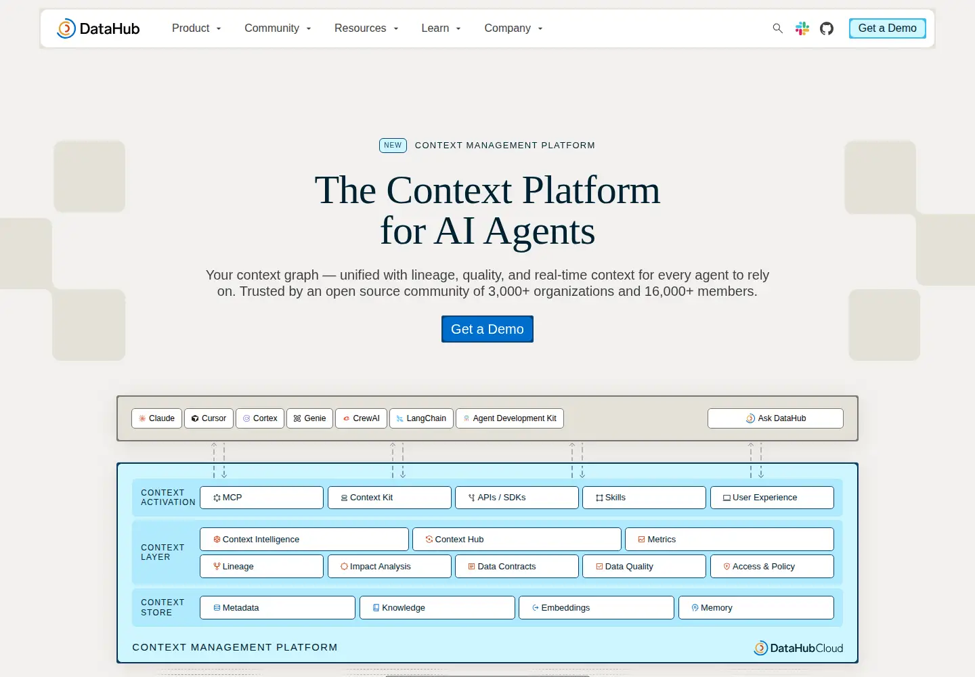Expand the Learn dropdown menu
Viewport: 975px width, 677px height.
[441, 28]
